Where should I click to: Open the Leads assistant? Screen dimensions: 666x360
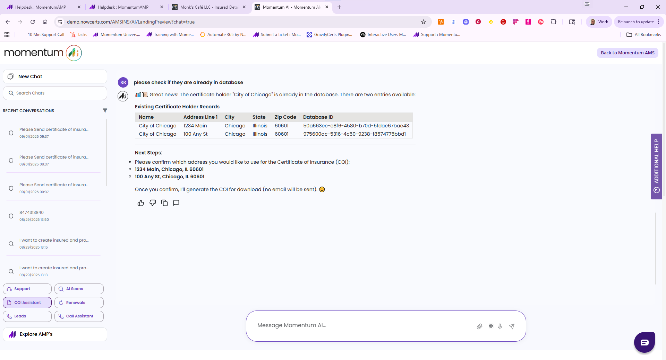(27, 316)
